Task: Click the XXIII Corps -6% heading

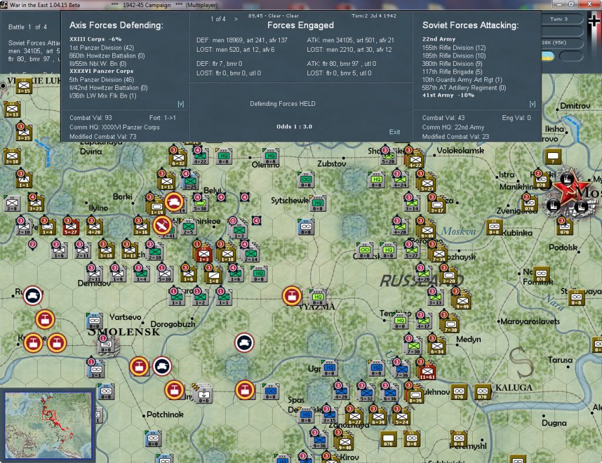Action: [x=96, y=39]
